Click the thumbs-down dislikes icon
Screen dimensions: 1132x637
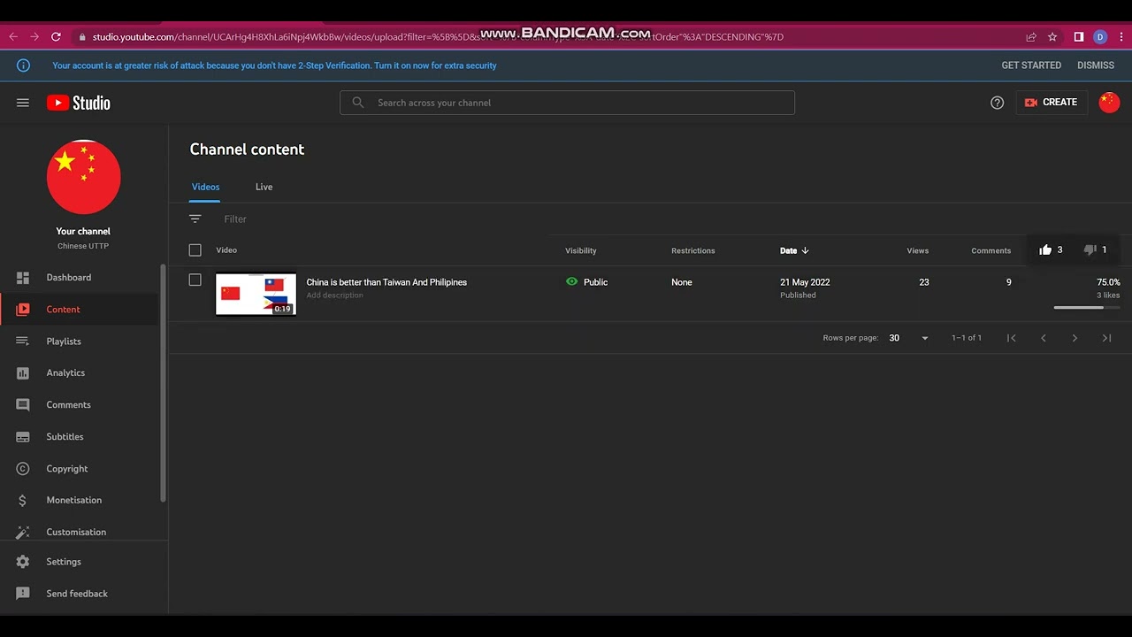tap(1090, 249)
